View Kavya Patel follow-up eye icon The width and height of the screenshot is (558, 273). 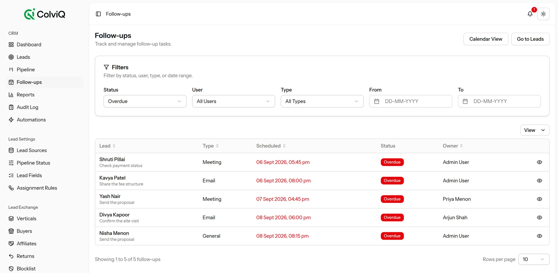coord(540,181)
